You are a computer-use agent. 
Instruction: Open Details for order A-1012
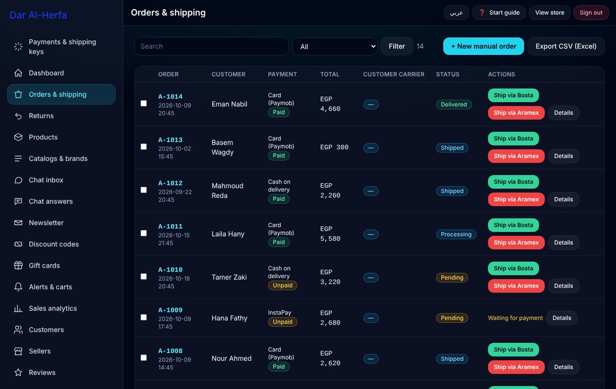point(564,199)
